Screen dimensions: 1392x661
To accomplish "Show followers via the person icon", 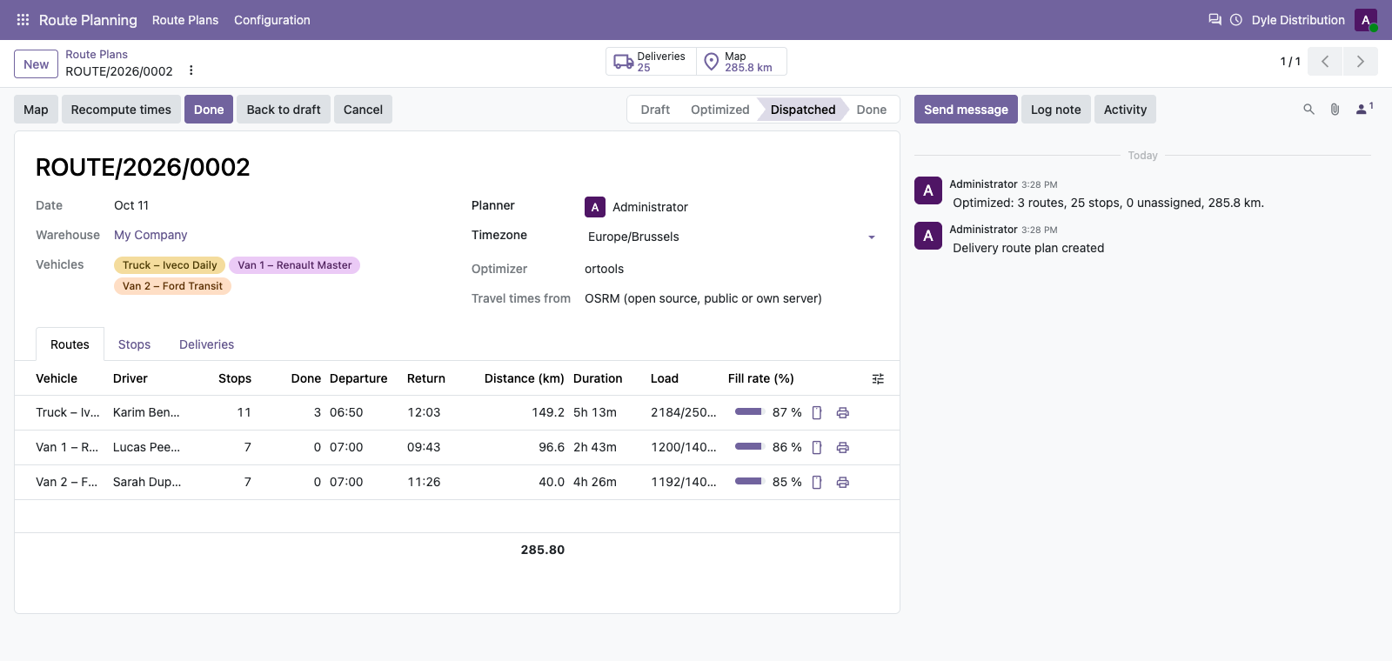I will (1364, 109).
